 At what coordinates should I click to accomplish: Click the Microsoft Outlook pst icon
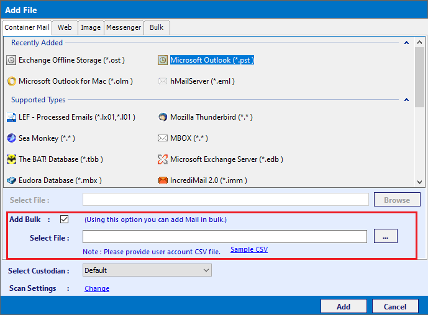coord(163,60)
